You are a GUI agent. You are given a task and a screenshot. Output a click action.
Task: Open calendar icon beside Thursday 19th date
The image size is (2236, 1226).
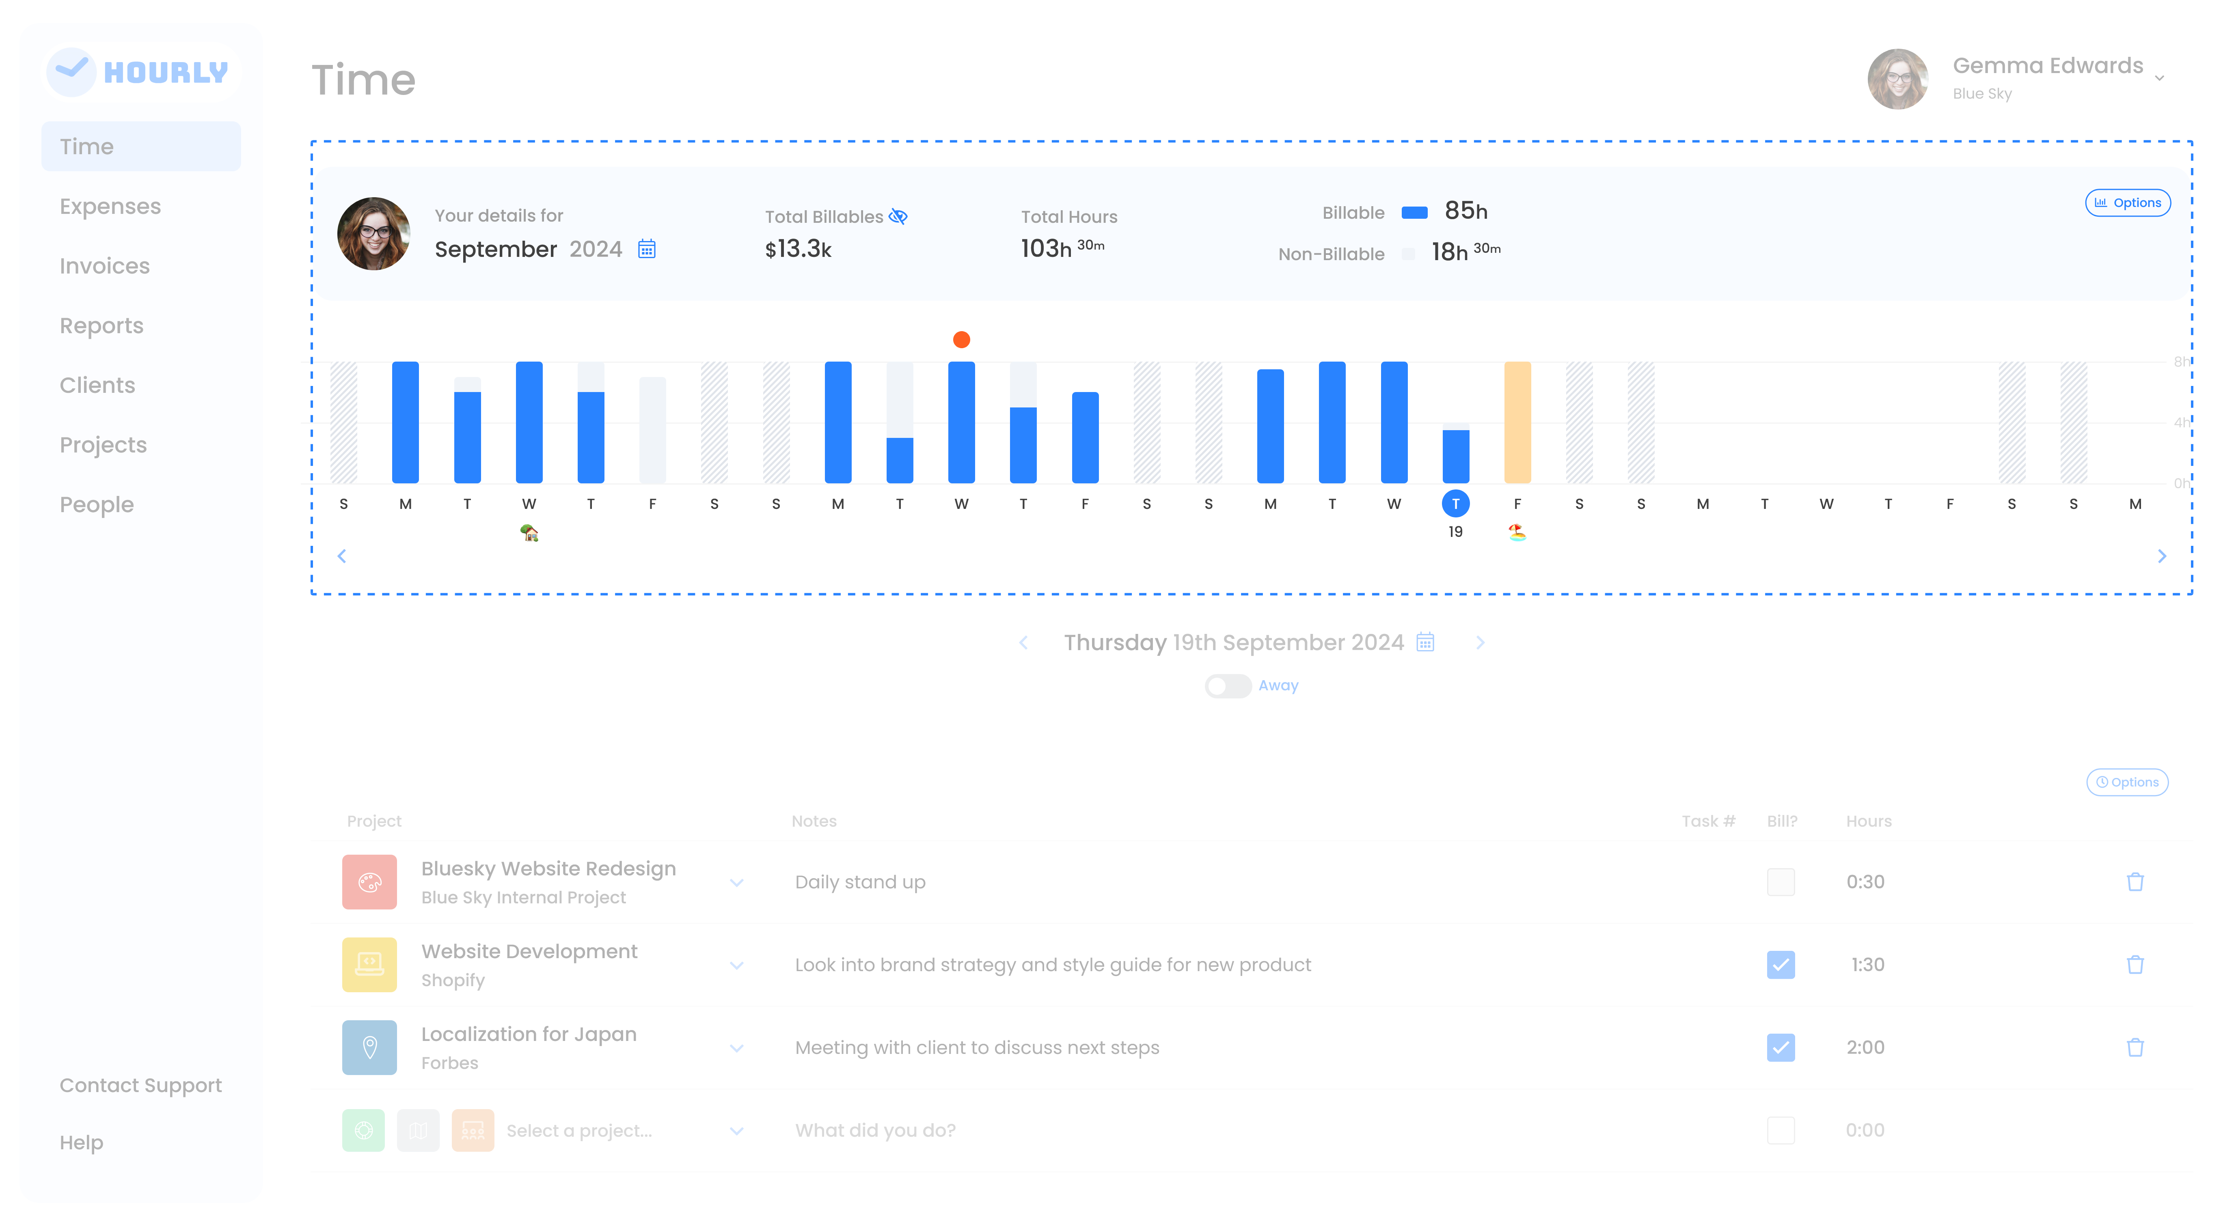tap(1425, 642)
